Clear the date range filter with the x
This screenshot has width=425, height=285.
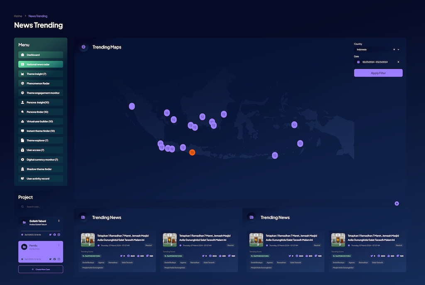pos(398,61)
